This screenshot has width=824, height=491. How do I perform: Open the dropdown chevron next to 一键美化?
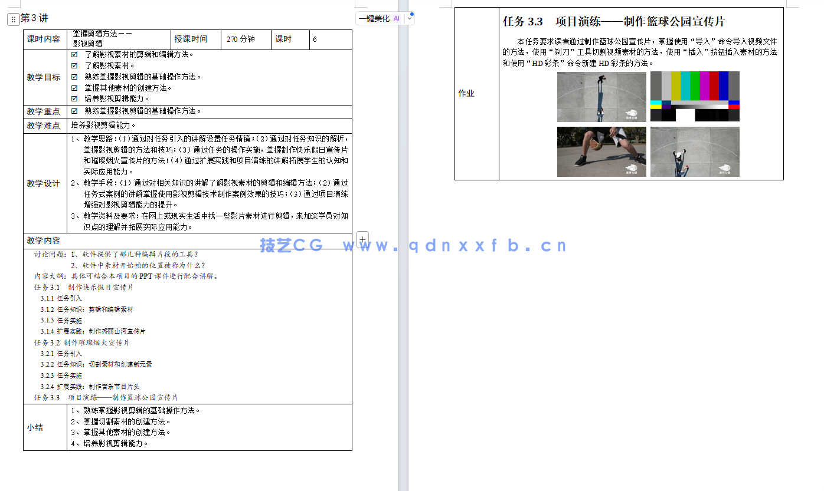pos(410,18)
